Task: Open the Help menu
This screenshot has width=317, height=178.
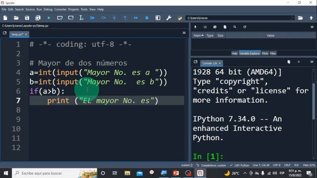Action: coord(101,9)
